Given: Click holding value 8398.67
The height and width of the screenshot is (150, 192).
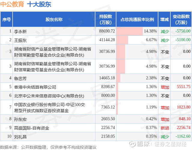Looking at the screenshot, I should coord(108,87).
